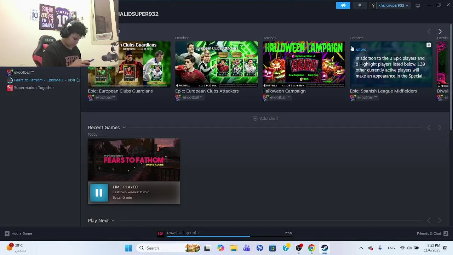Click the download progress bar
The width and height of the screenshot is (453, 255).
(x=230, y=236)
